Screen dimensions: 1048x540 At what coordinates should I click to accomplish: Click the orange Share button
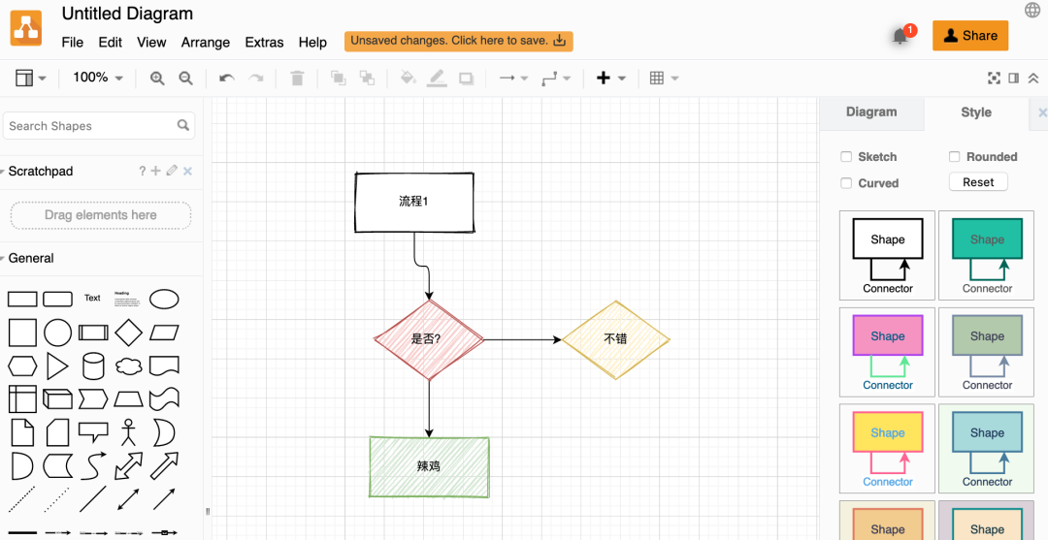pyautogui.click(x=969, y=36)
